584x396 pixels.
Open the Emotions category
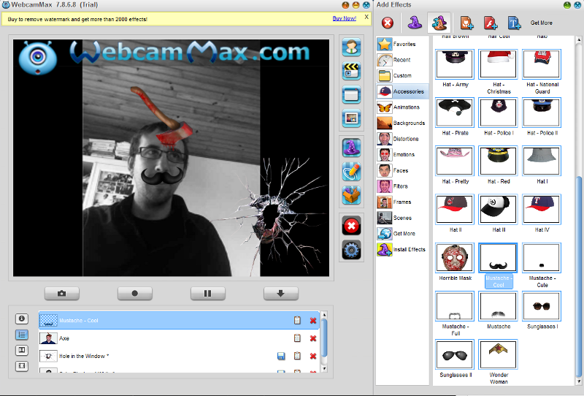pyautogui.click(x=402, y=154)
